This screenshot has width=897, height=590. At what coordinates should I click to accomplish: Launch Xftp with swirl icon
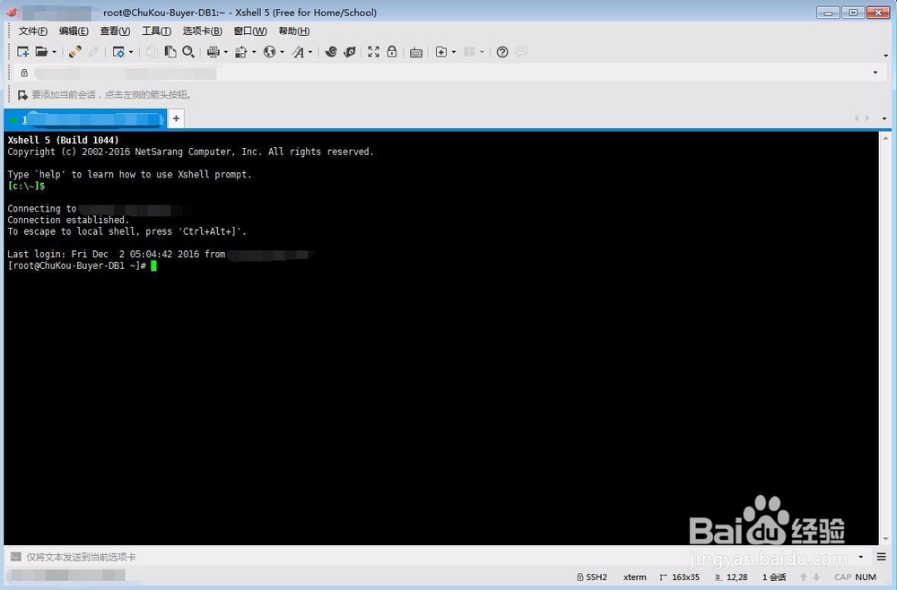(331, 52)
